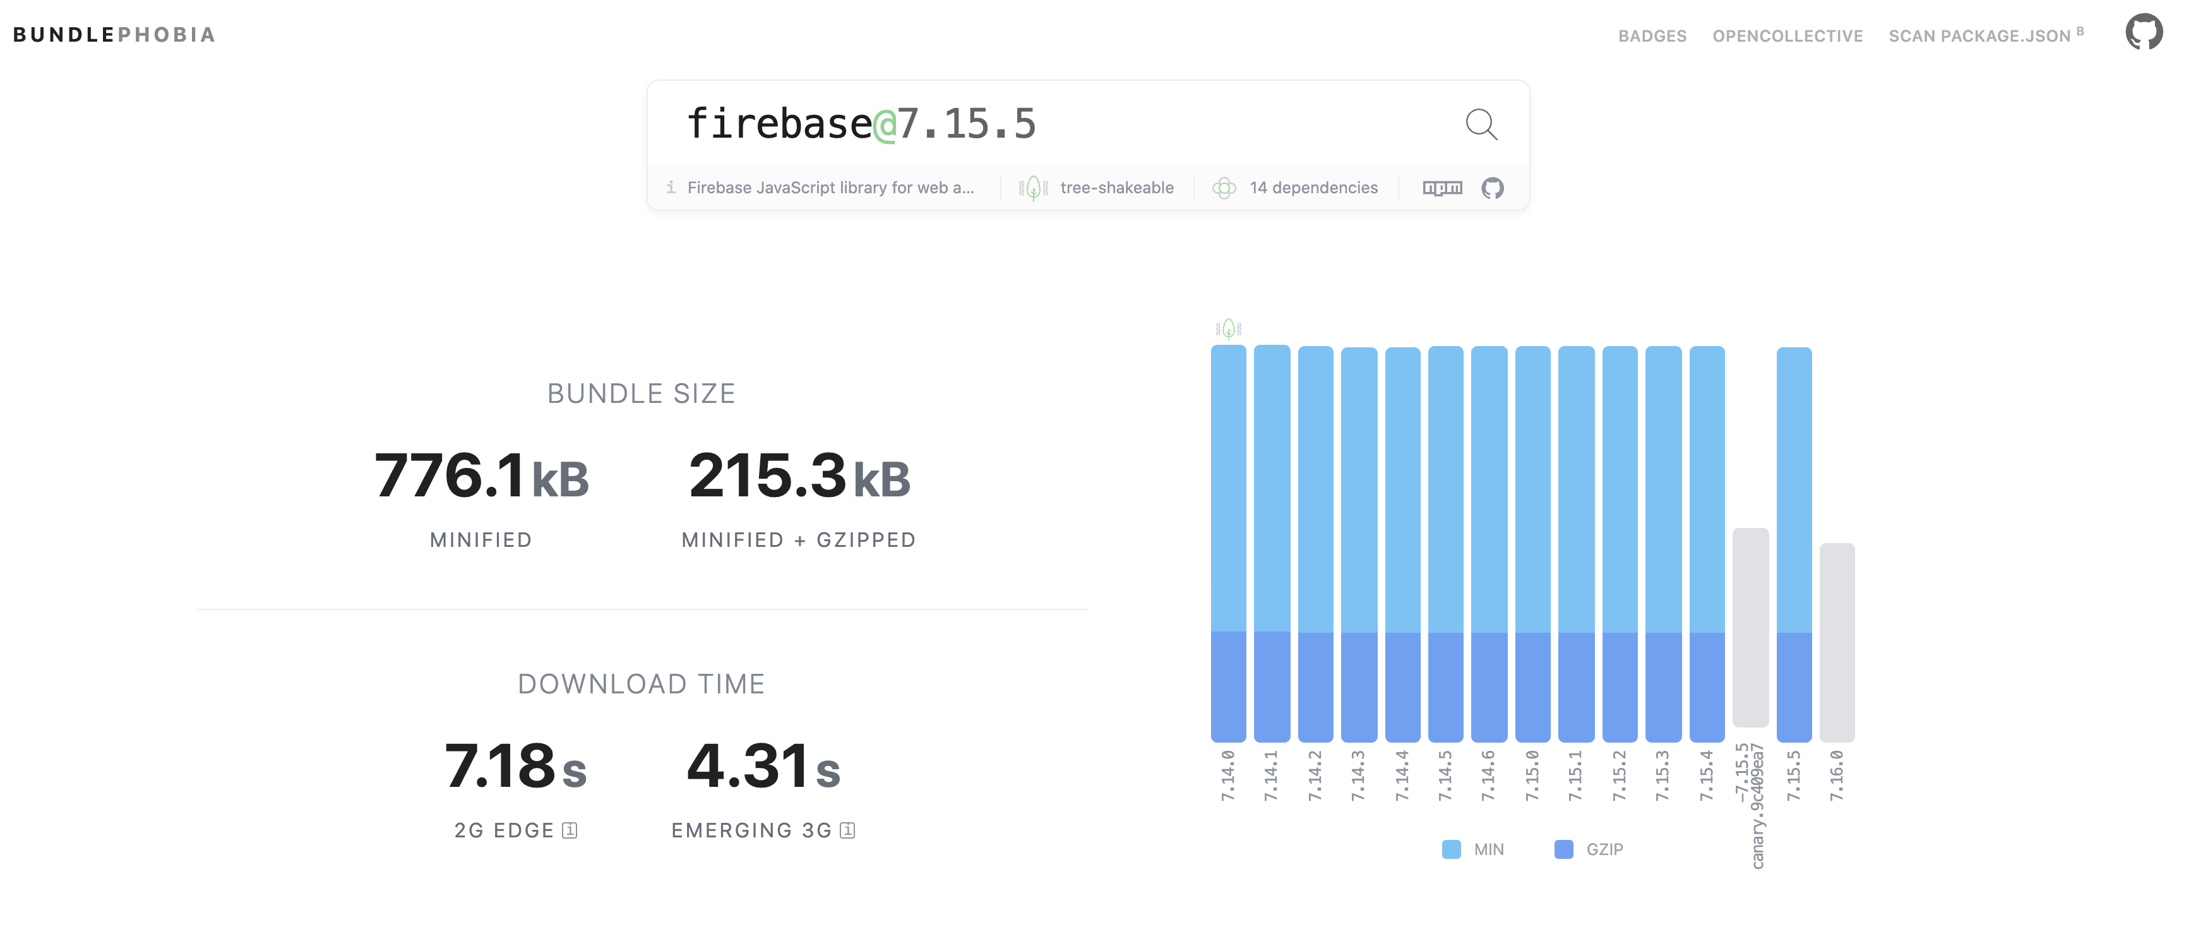Image resolution: width=2191 pixels, height=946 pixels.
Task: Select the 7.16.0 version grey bar
Action: pos(1836,642)
